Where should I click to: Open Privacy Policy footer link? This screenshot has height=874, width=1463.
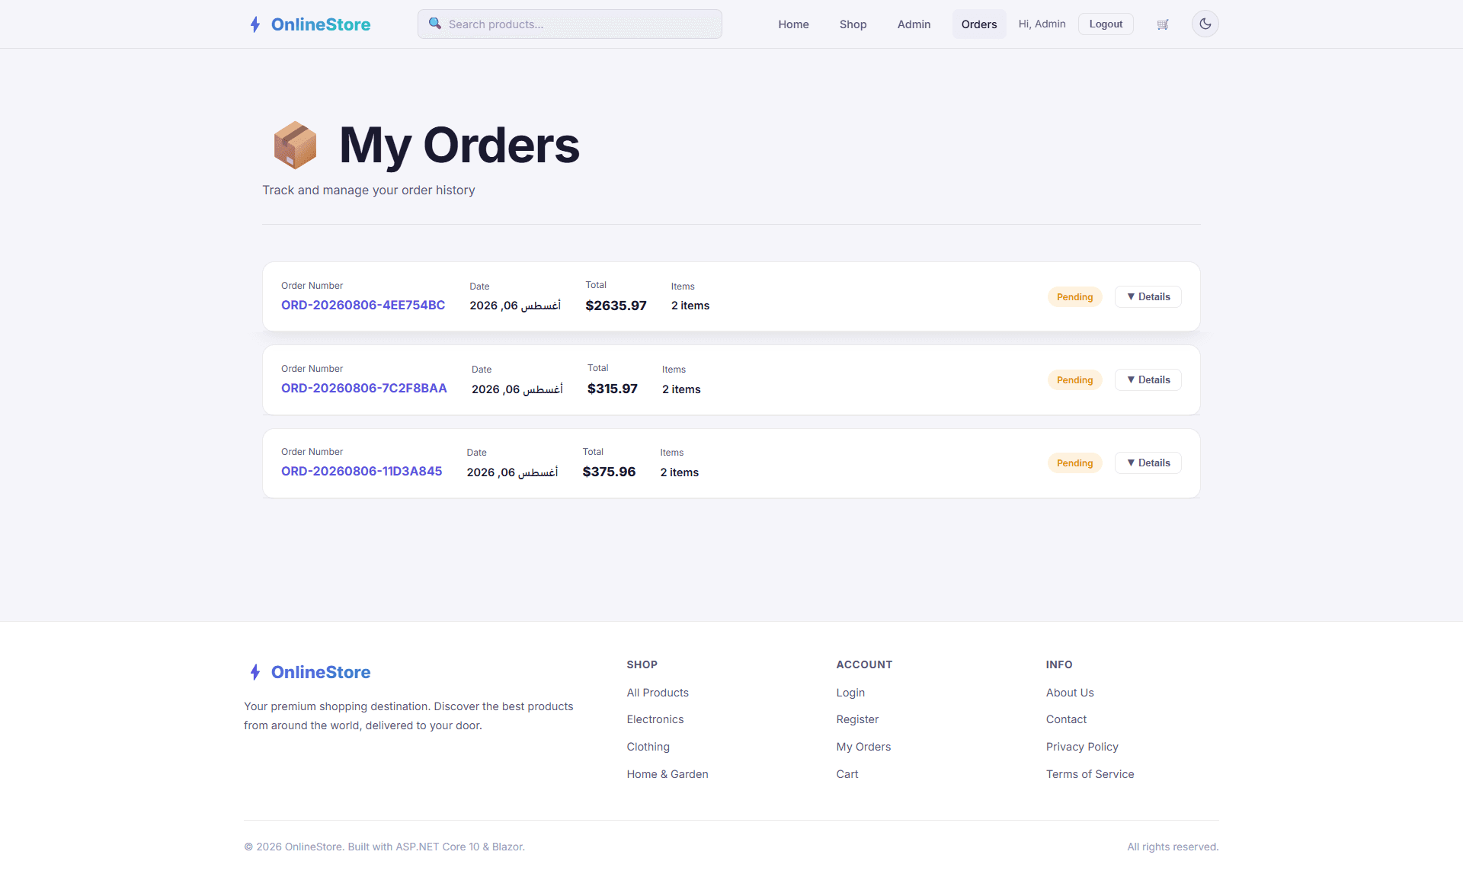pos(1082,747)
